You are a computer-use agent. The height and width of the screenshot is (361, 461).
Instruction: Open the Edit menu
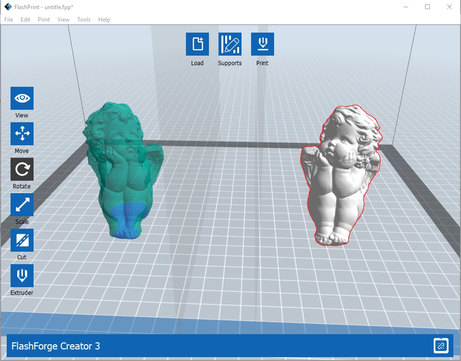click(25, 20)
